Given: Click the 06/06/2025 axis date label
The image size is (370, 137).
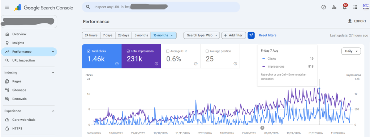Looking at the screenshot, I should [x=94, y=133].
